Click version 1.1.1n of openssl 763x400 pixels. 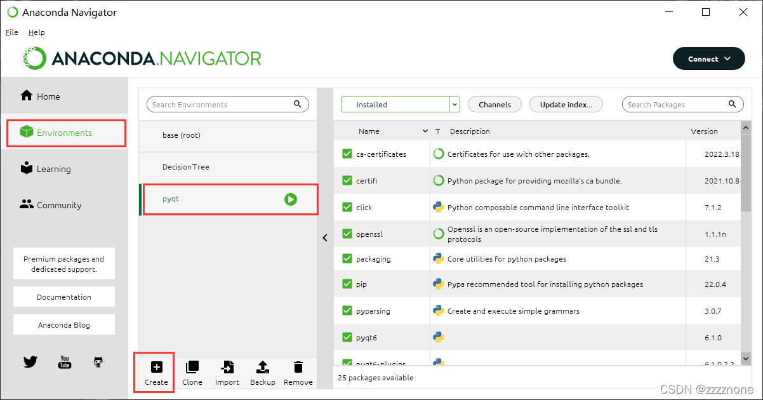point(715,234)
